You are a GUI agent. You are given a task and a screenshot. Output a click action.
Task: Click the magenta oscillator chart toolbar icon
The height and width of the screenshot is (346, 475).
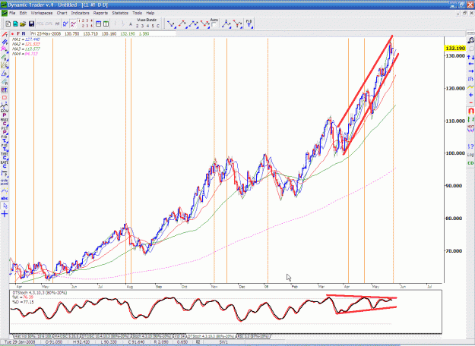(x=73, y=24)
